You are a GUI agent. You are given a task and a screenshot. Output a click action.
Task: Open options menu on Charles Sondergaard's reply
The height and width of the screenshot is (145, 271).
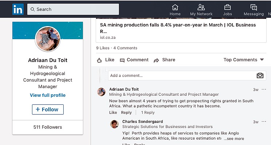[x=264, y=122]
